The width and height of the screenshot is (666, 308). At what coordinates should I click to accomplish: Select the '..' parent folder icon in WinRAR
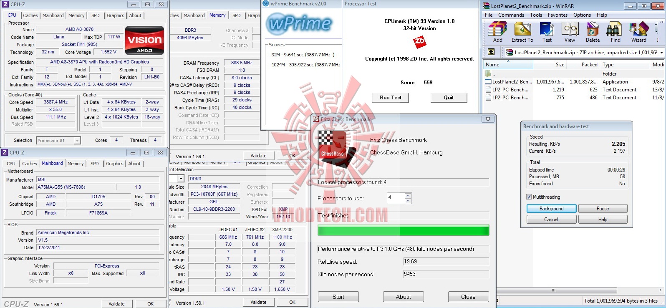(488, 74)
